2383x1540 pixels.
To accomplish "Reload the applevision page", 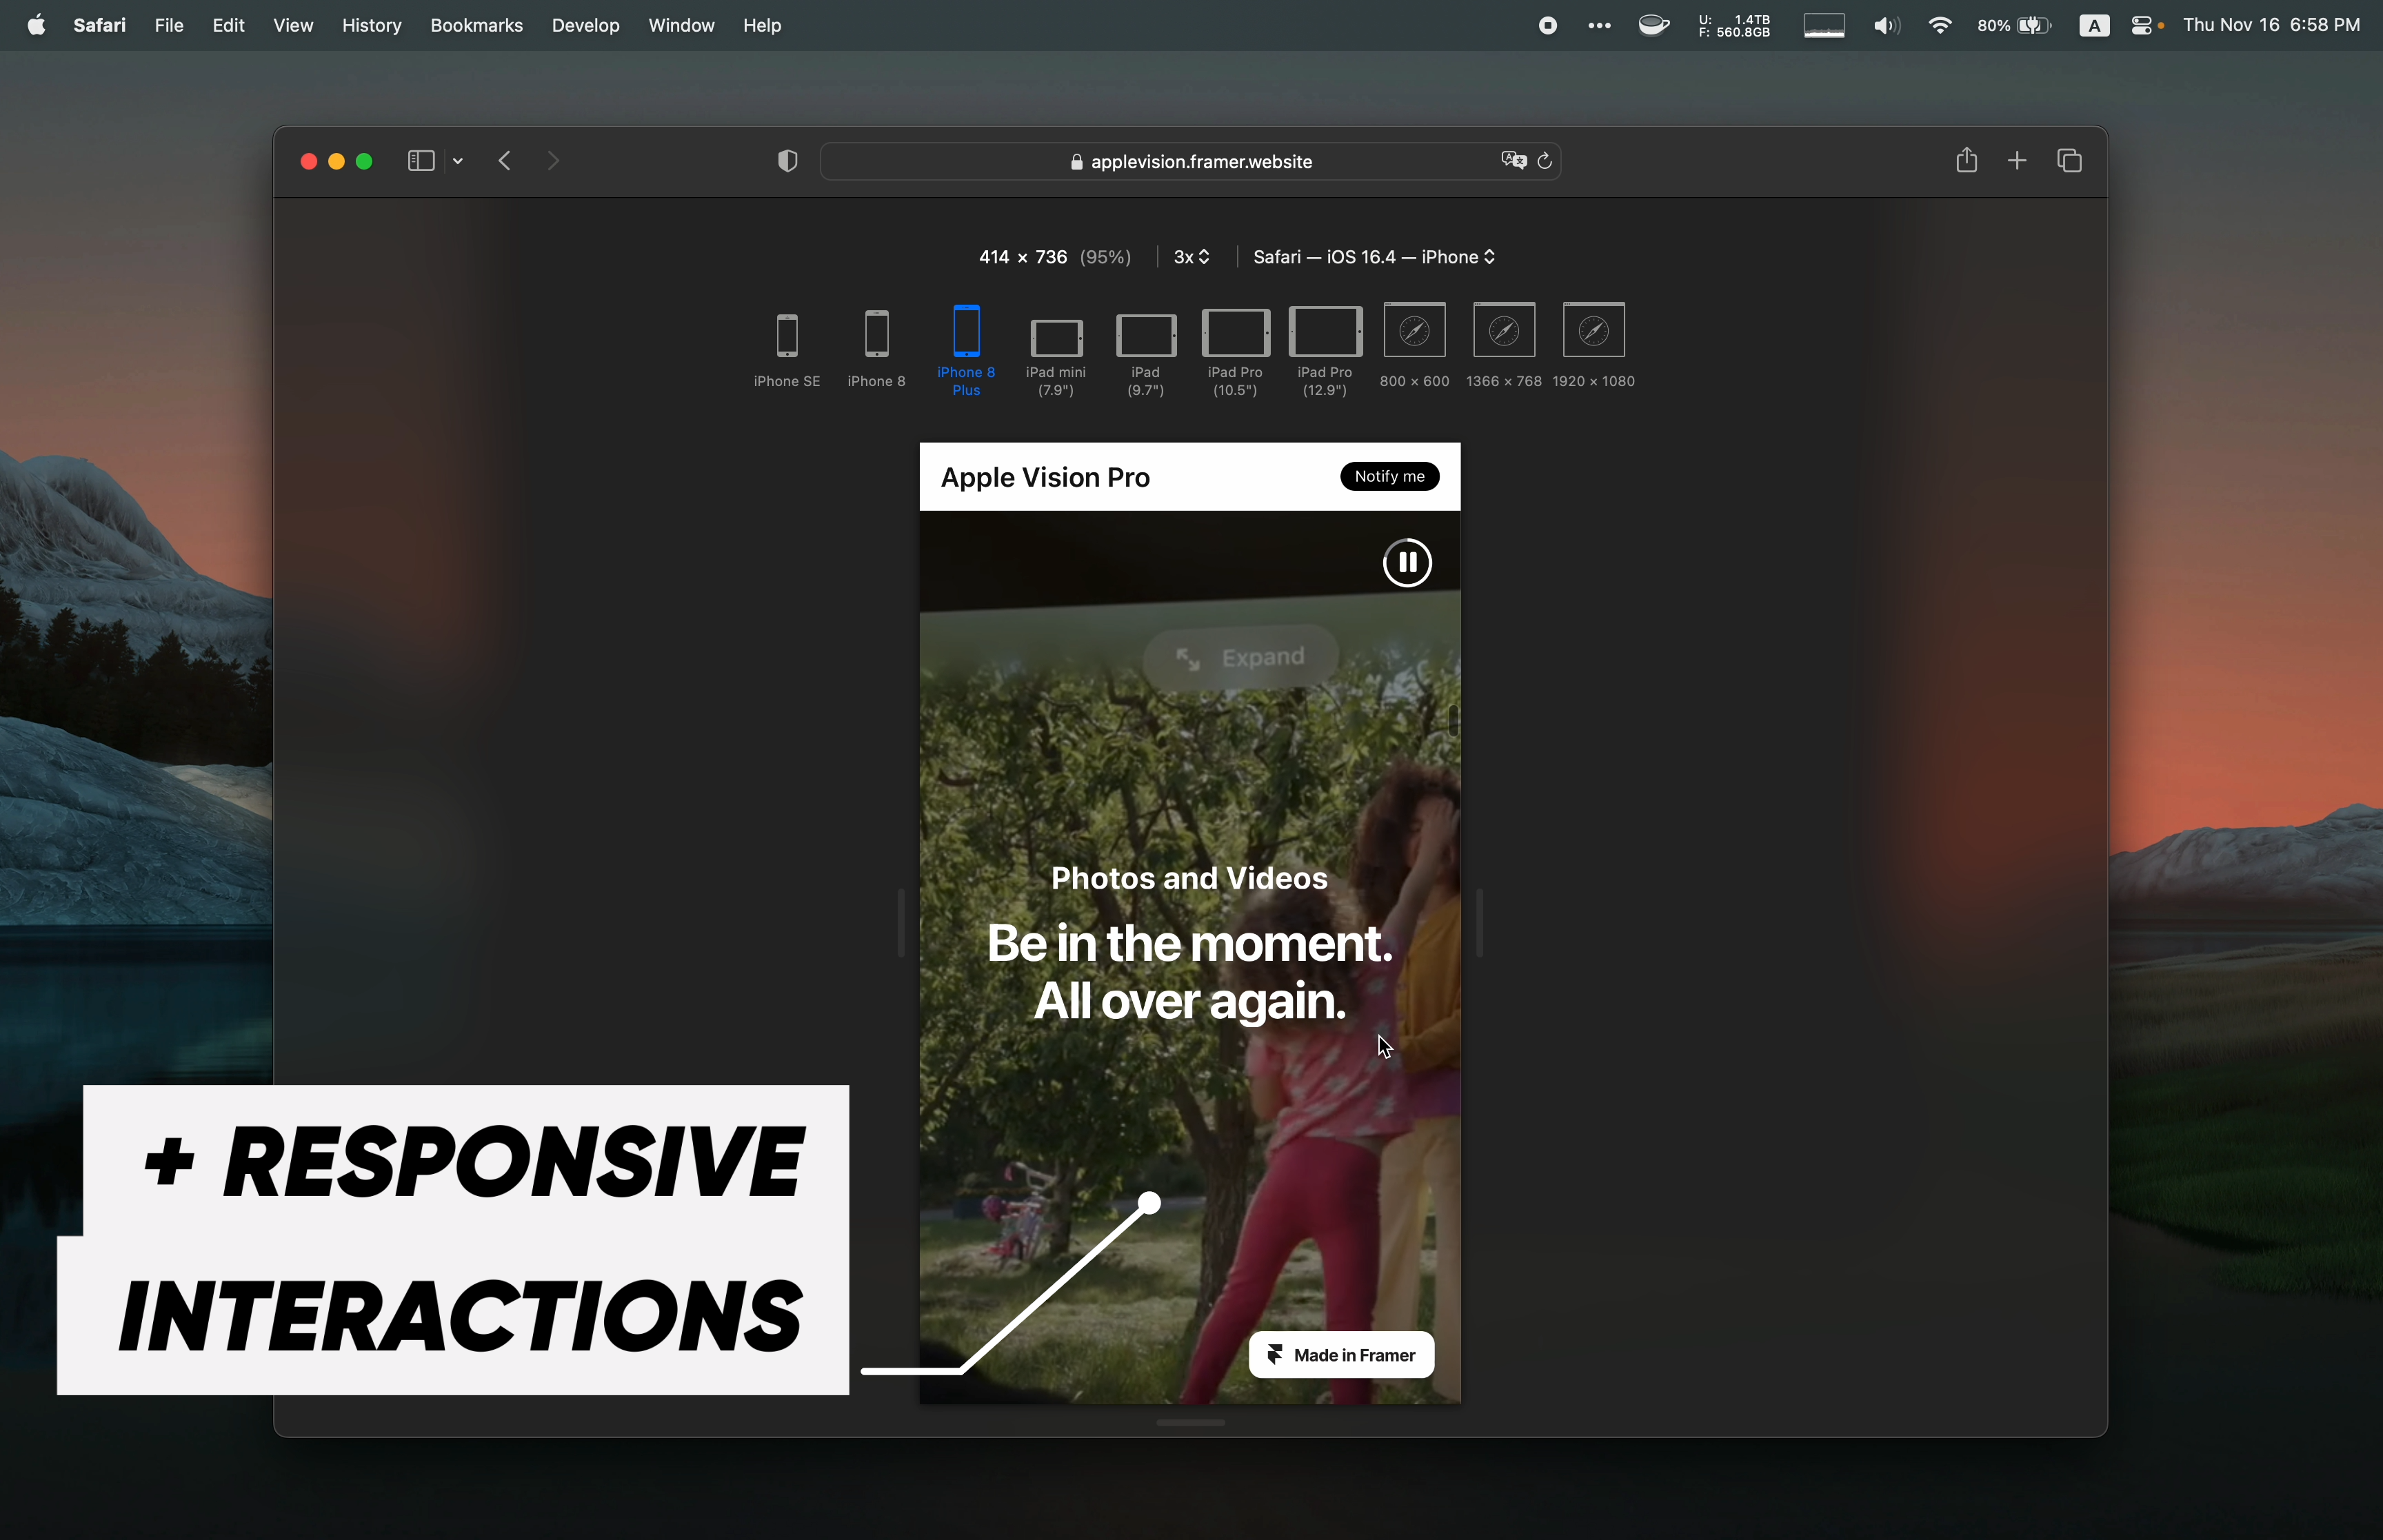I will (1545, 161).
